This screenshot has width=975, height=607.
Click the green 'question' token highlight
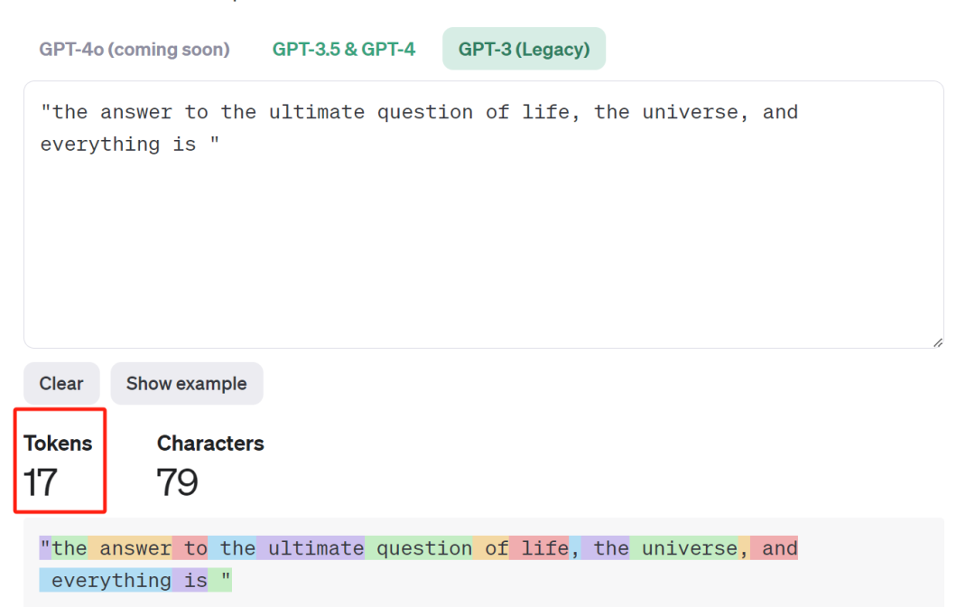pos(419,548)
